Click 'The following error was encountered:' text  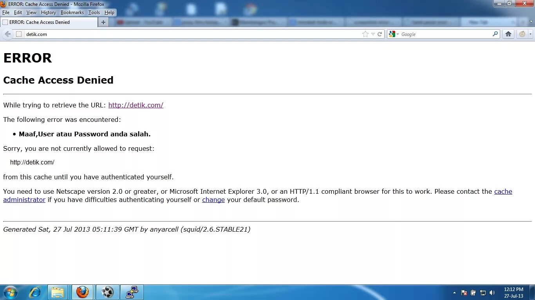coord(62,120)
